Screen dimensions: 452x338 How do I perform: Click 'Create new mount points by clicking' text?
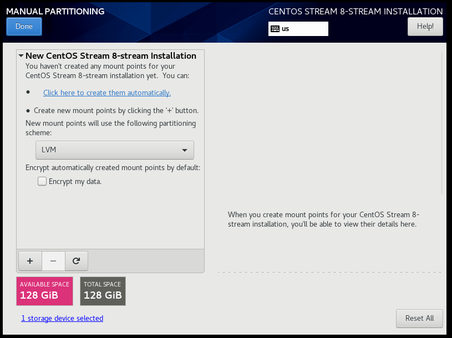tap(116, 111)
